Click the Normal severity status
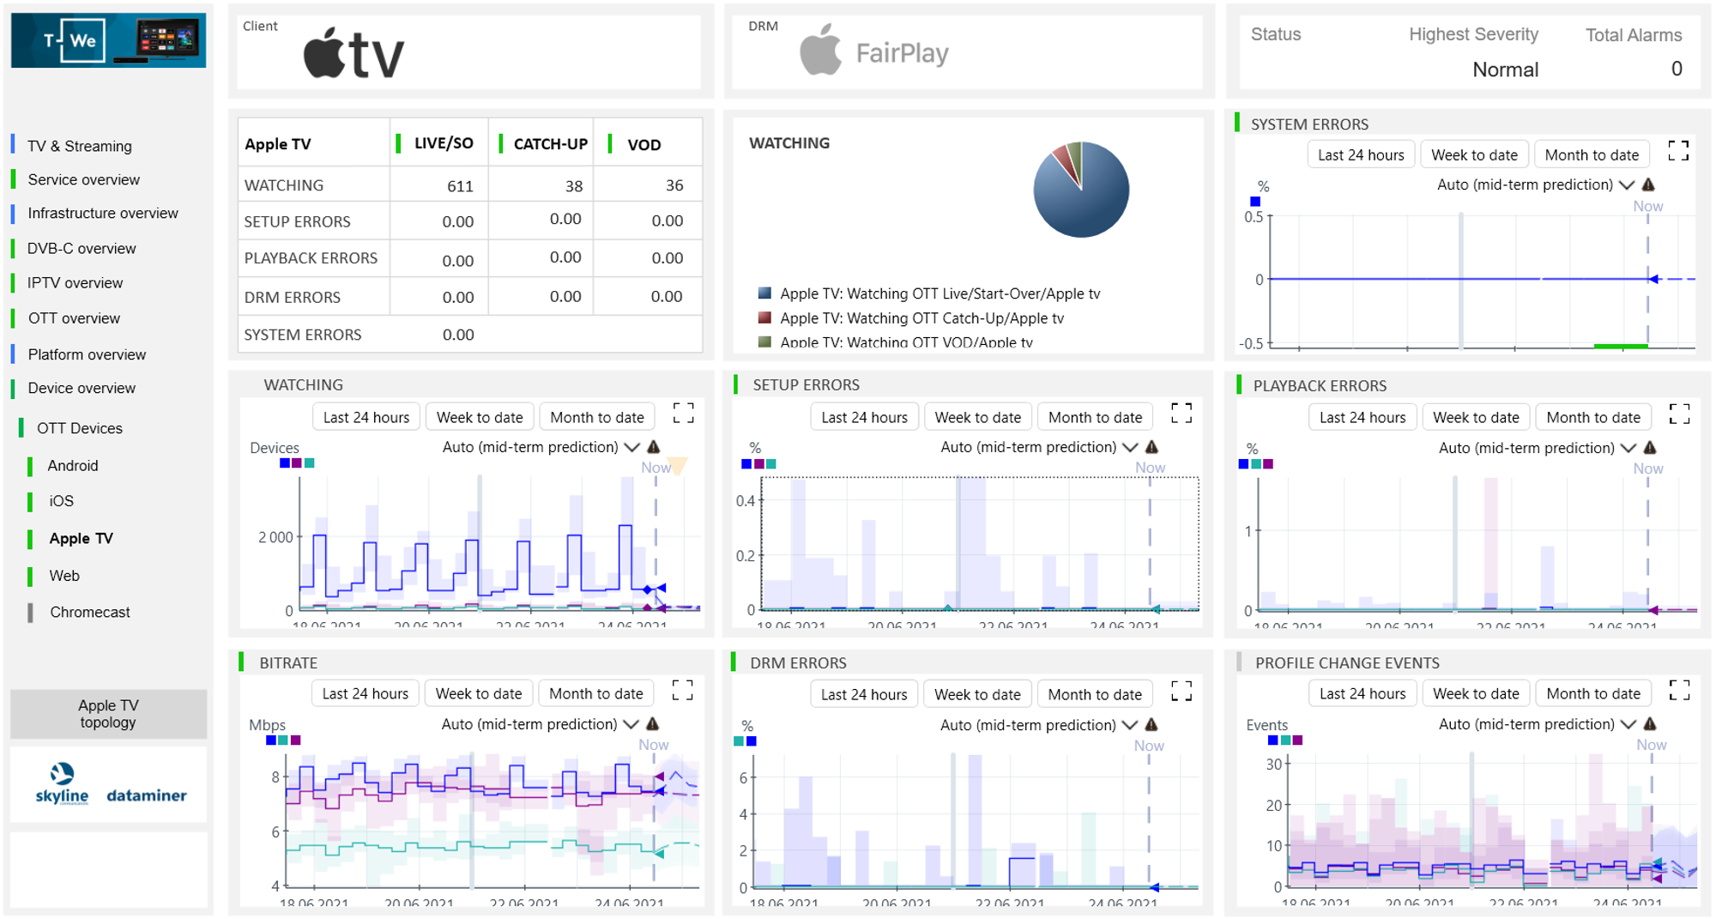Screen dimensions: 1716x919 pyautogui.click(x=1505, y=70)
